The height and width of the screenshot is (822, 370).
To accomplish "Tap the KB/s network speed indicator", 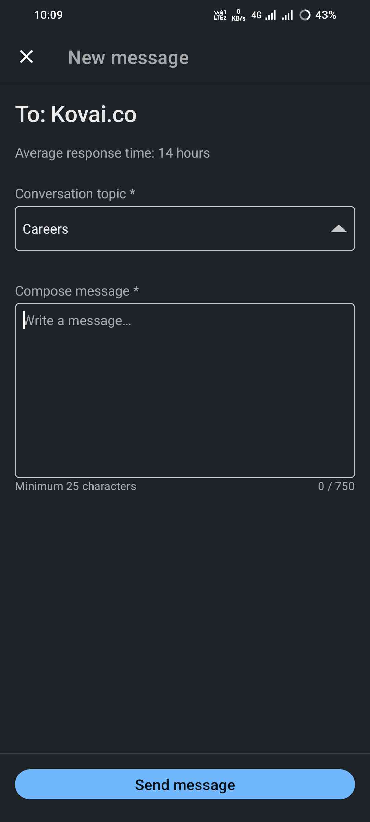I will click(x=238, y=15).
